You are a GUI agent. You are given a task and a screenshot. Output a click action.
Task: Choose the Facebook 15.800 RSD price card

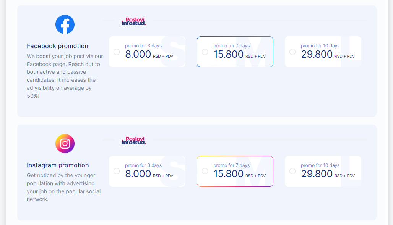(235, 52)
